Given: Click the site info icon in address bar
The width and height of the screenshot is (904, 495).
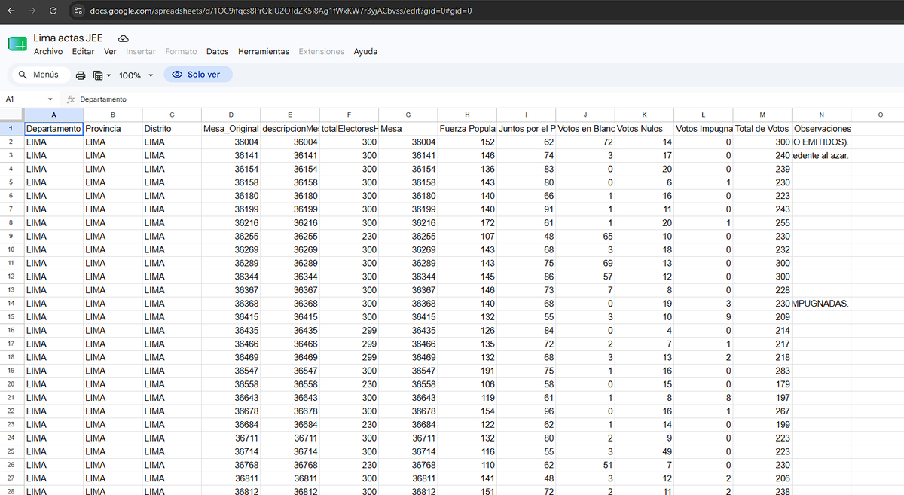Looking at the screenshot, I should coord(76,11).
